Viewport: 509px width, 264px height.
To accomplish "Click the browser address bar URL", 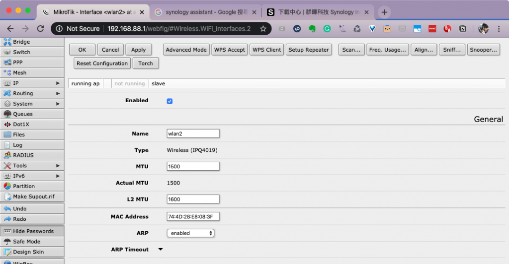I will (179, 28).
